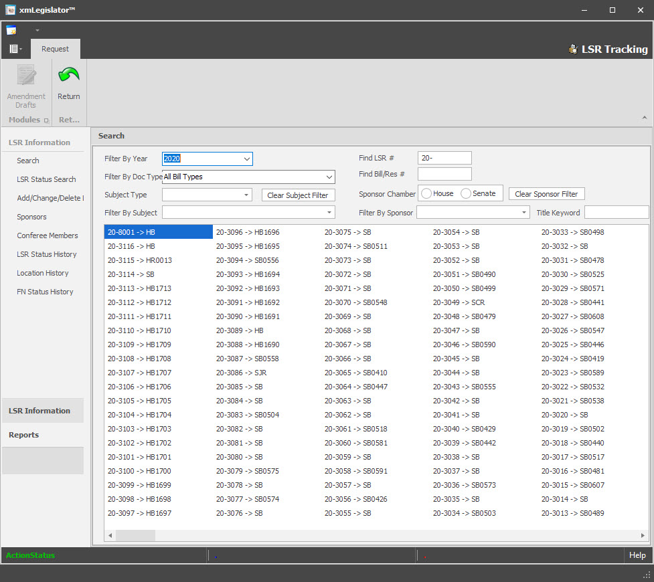Click the status bar resize grip icon
This screenshot has width=654, height=582.
point(647,575)
